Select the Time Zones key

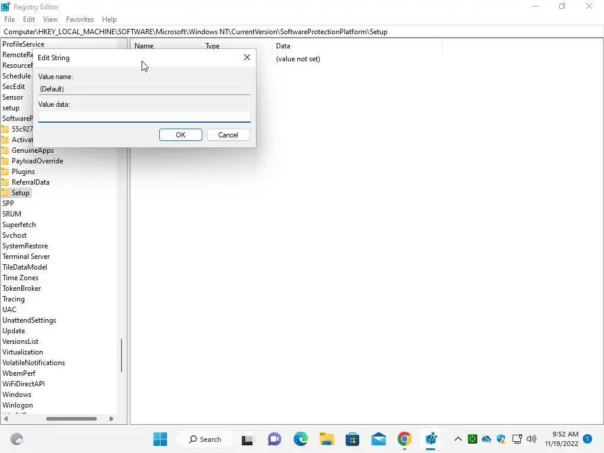click(x=21, y=278)
